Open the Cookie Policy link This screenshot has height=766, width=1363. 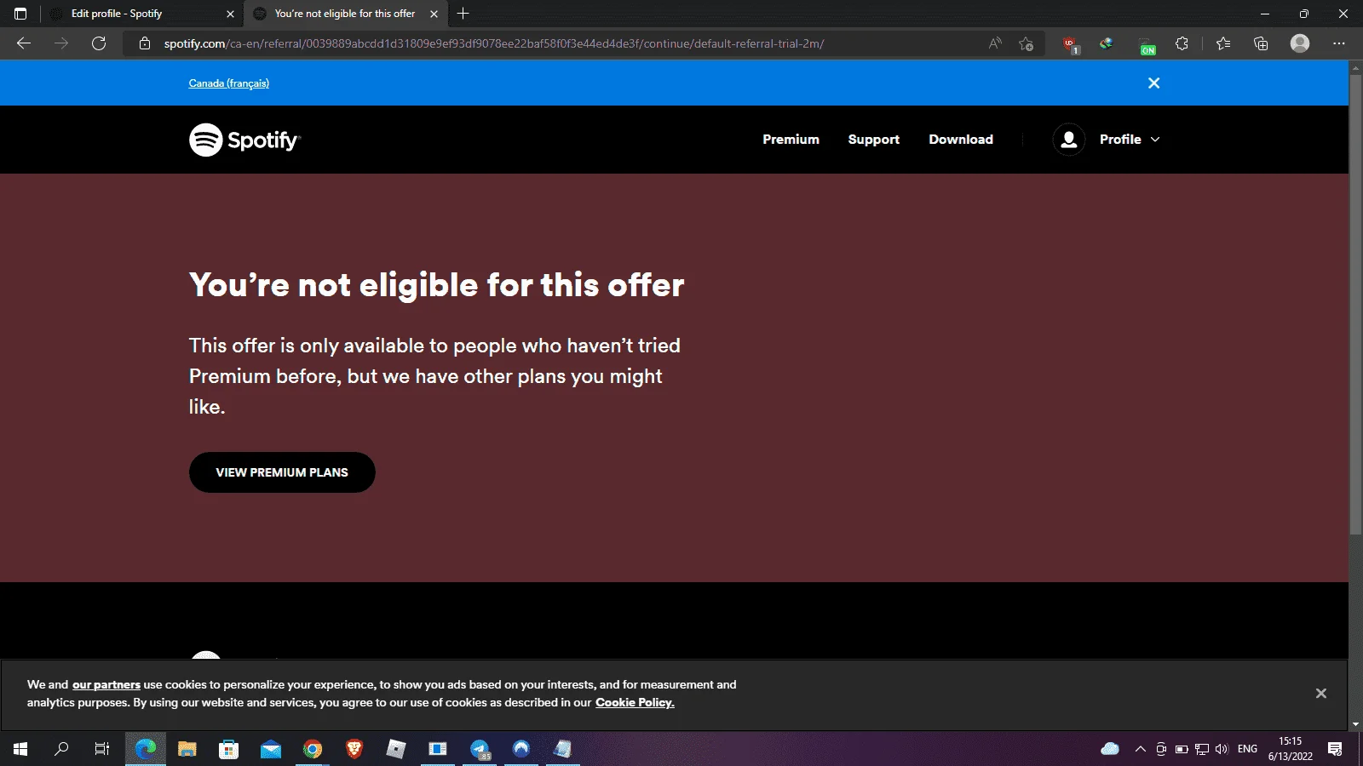click(635, 702)
